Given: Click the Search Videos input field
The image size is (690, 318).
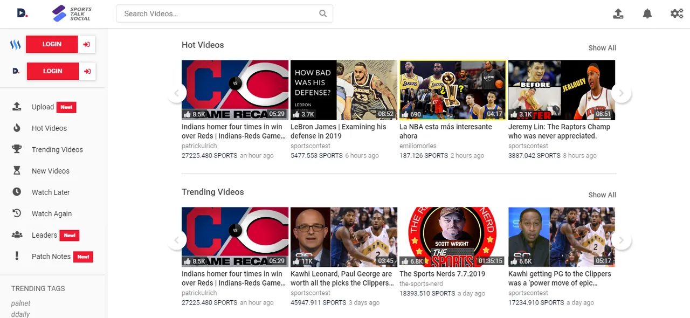Looking at the screenshot, I should tap(218, 14).
